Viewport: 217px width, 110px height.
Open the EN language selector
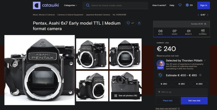pyautogui.click(x=189, y=5)
